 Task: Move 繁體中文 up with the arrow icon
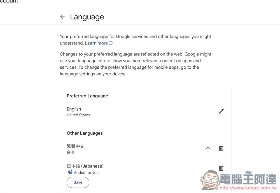tap(208, 148)
